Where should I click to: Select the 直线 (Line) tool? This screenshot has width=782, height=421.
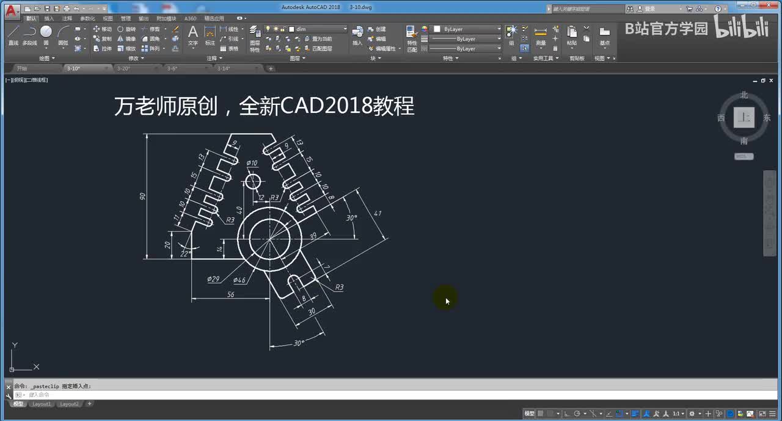(13, 35)
